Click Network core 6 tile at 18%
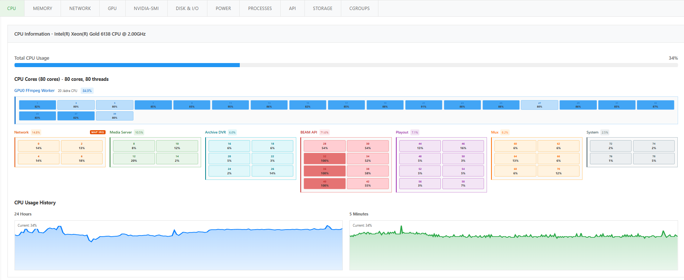This screenshot has width=684, height=280. click(82, 158)
